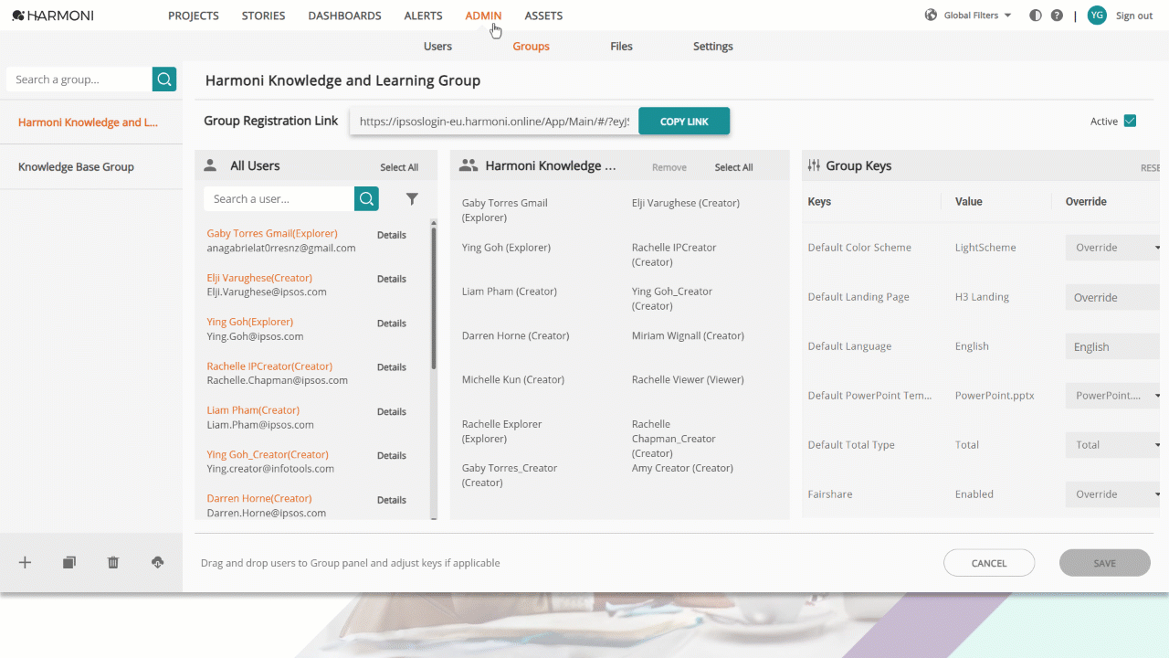The image size is (1169, 658).
Task: Click the SAVE button
Action: pos(1104,563)
